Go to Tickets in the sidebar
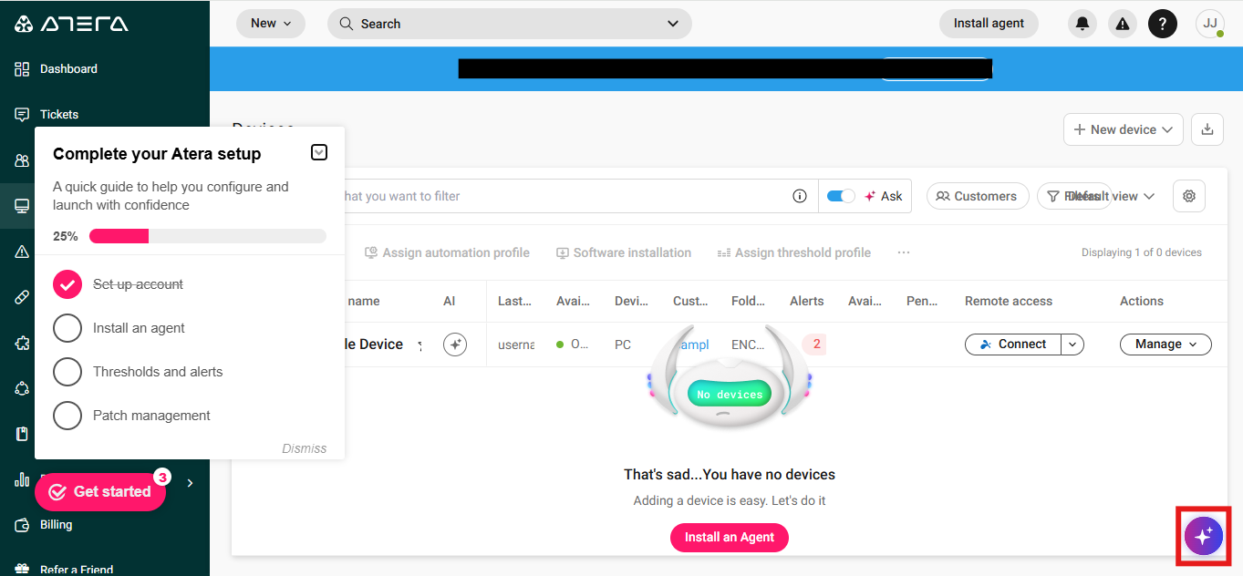Viewport: 1243px width, 576px height. [x=59, y=115]
